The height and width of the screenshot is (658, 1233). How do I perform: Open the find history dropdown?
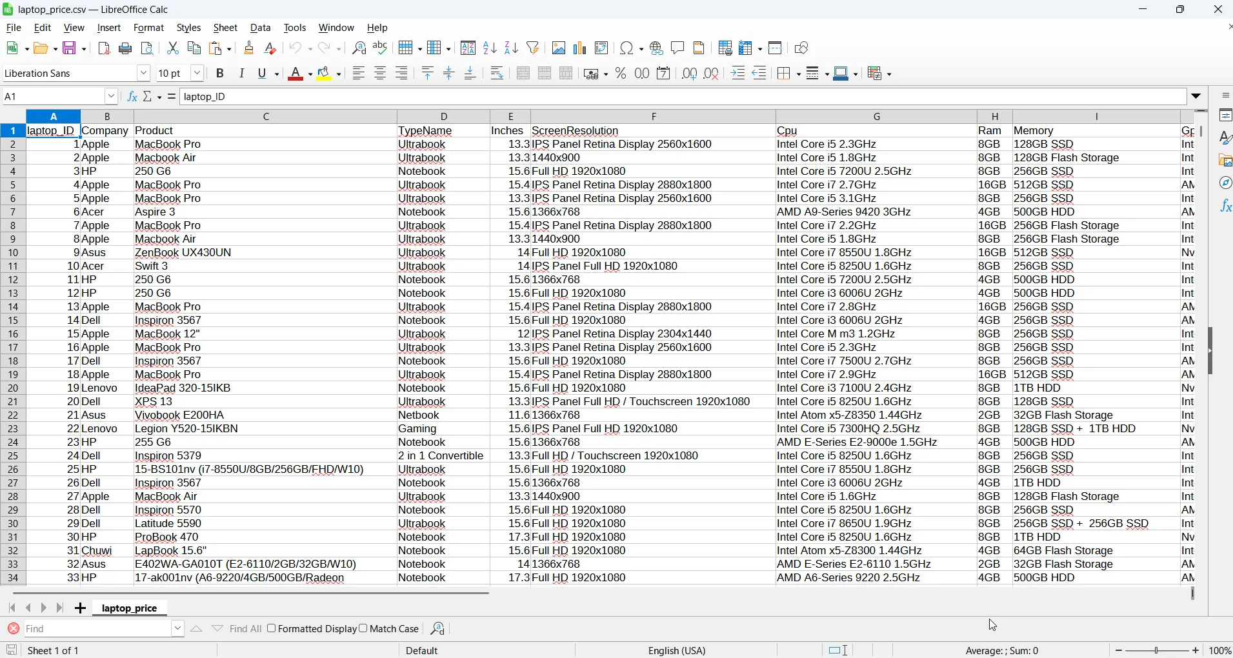pos(179,629)
